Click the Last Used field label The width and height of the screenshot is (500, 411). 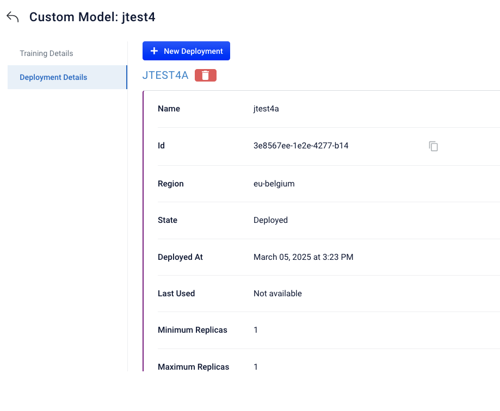tap(176, 294)
